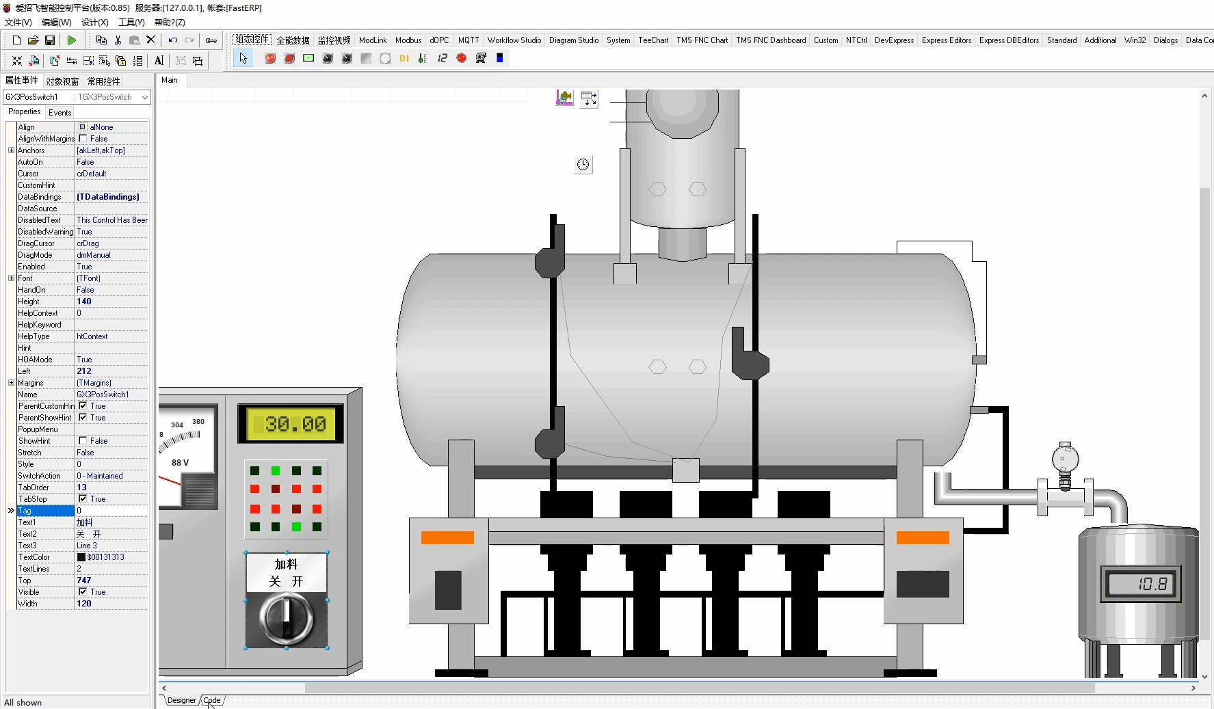Viewport: 1214px width, 709px height.
Task: Pick the DI component in palette
Action: (404, 58)
